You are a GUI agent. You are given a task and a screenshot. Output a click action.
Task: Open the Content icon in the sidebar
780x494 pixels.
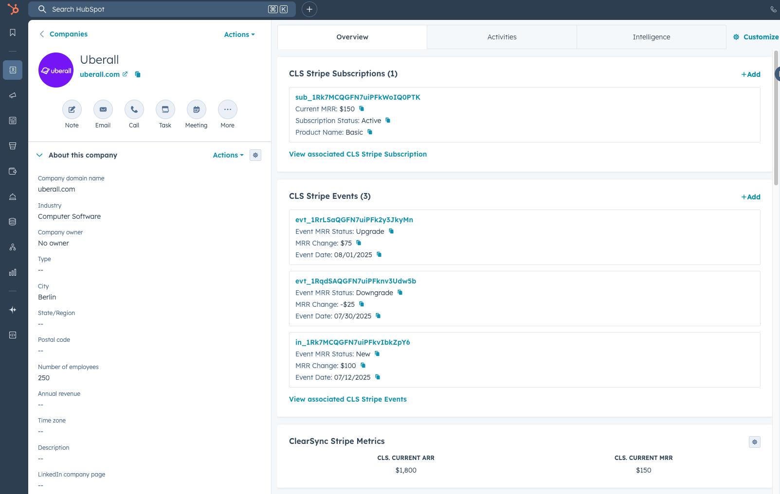click(13, 121)
